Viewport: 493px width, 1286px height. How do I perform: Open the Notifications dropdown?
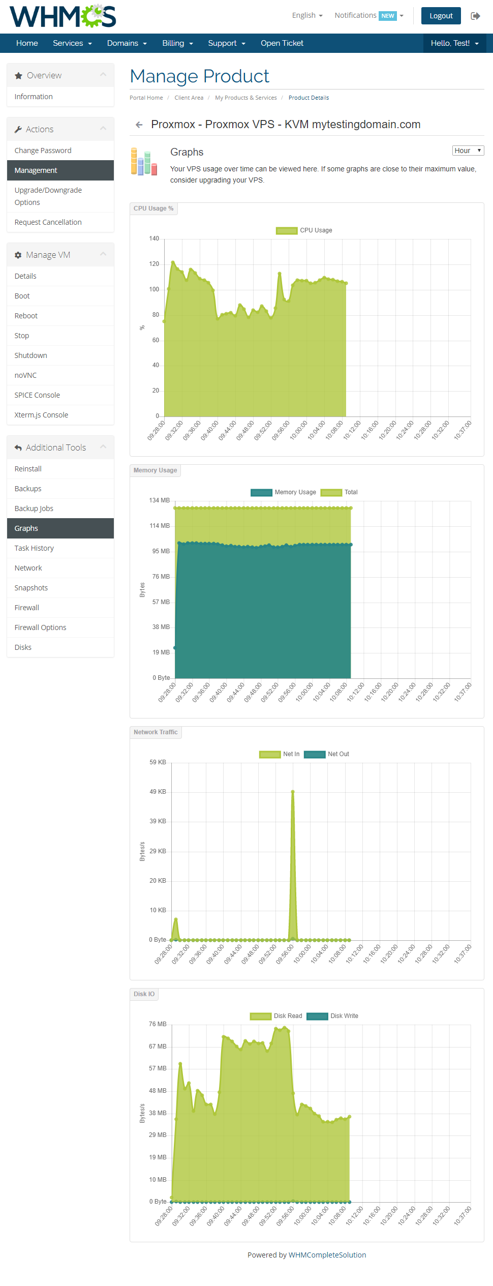(369, 15)
